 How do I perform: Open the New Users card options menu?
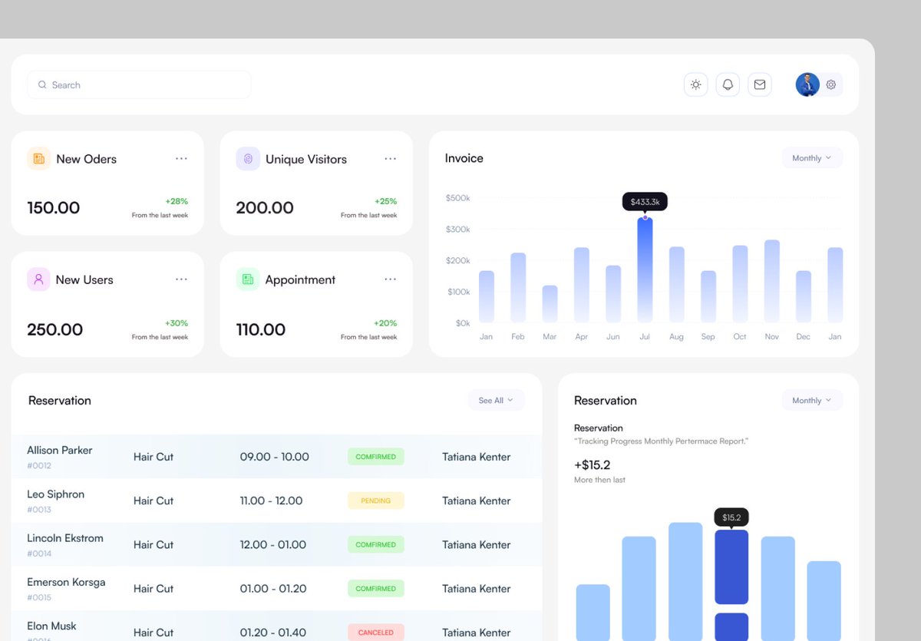pyautogui.click(x=181, y=279)
